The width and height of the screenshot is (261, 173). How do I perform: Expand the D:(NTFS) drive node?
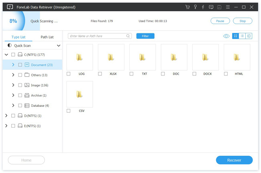tap(6, 116)
